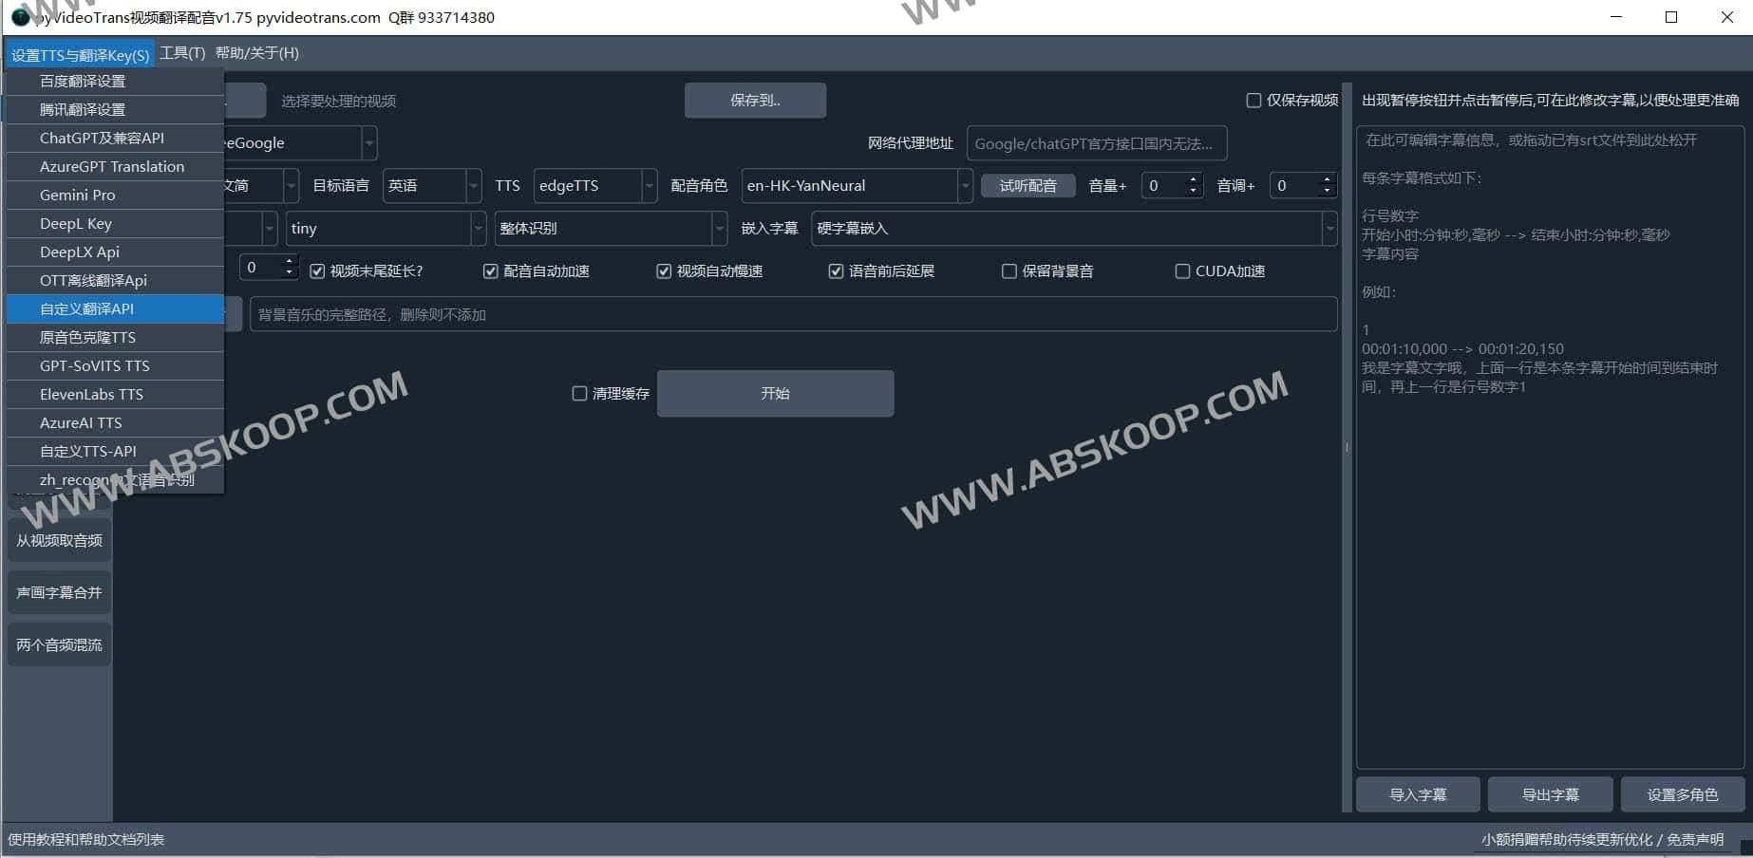Image resolution: width=1753 pixels, height=858 pixels.
Task: Select GPT-SoVITS TTS from the menu
Action: coord(95,365)
